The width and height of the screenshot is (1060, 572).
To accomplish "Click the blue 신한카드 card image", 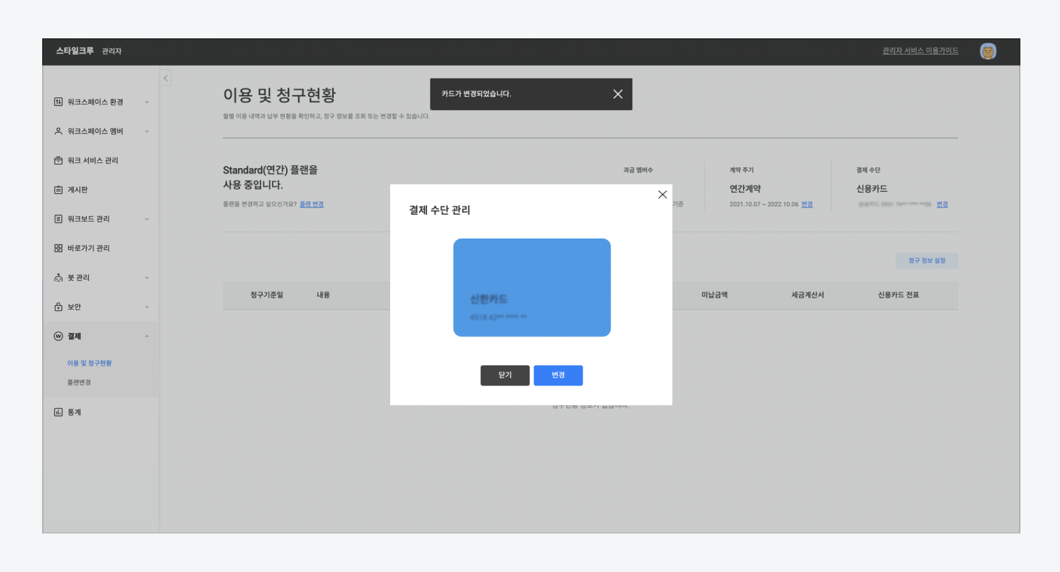I will click(531, 287).
